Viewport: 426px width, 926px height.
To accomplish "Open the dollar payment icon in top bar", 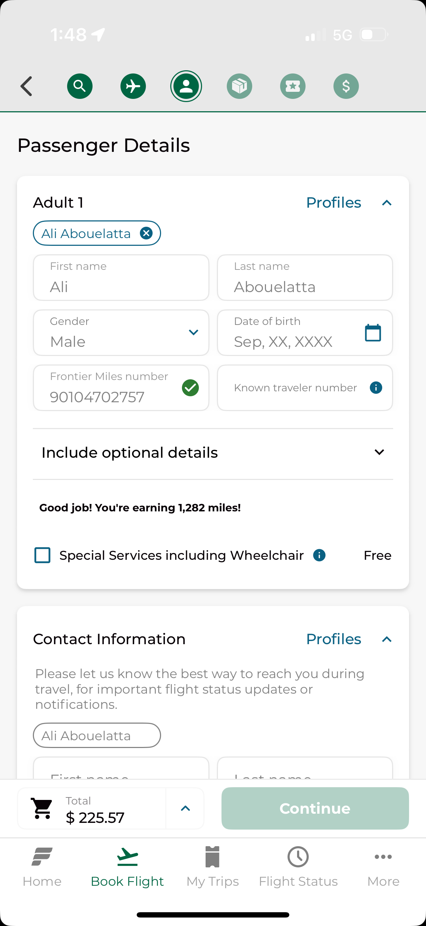I will [346, 86].
